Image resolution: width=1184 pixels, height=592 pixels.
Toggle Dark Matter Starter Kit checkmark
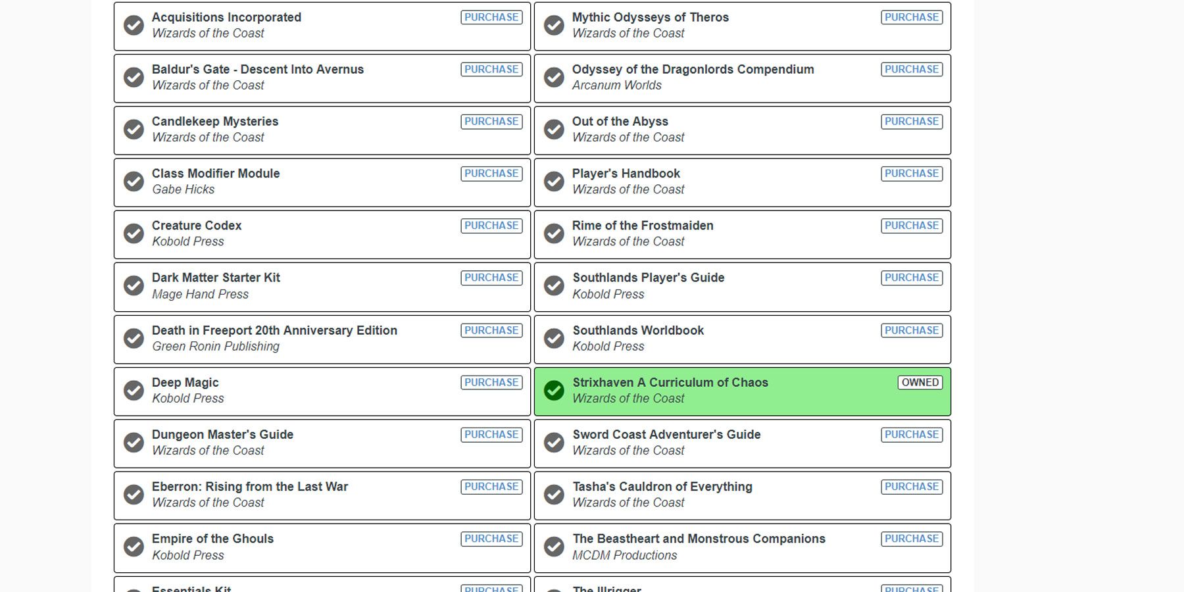point(134,286)
